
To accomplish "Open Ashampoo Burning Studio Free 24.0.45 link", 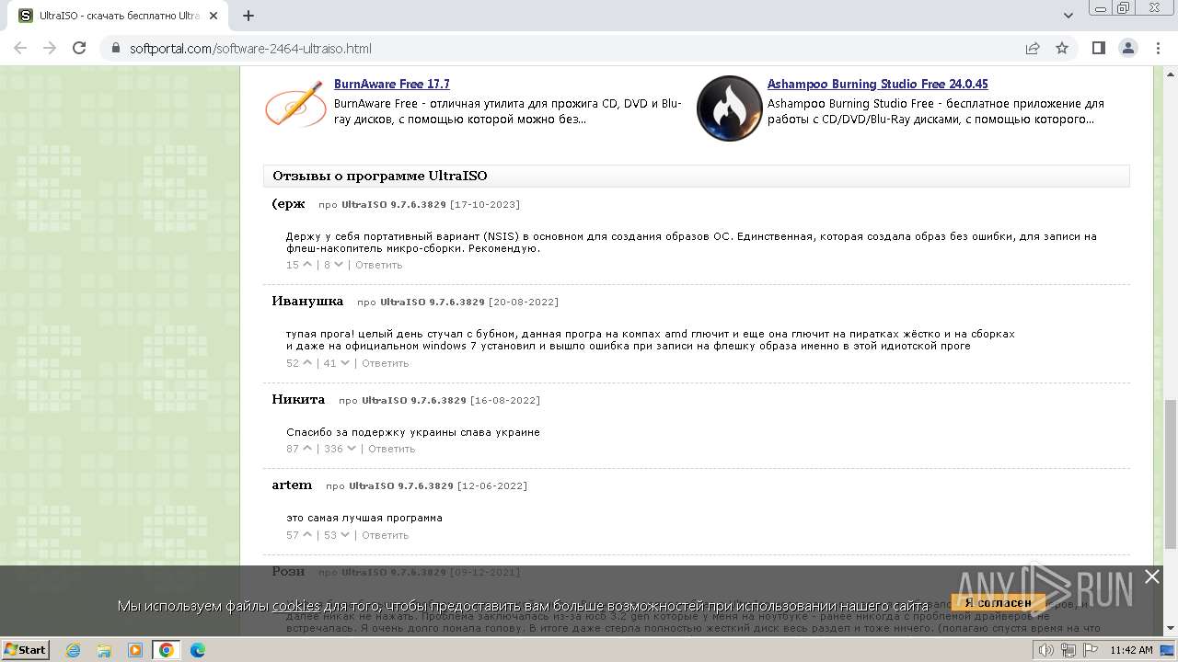I will click(x=878, y=84).
